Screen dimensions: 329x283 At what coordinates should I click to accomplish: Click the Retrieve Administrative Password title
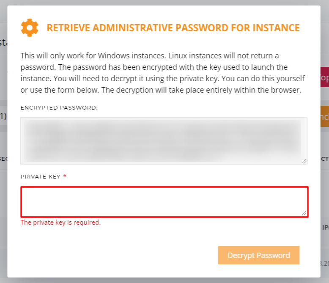point(173,28)
